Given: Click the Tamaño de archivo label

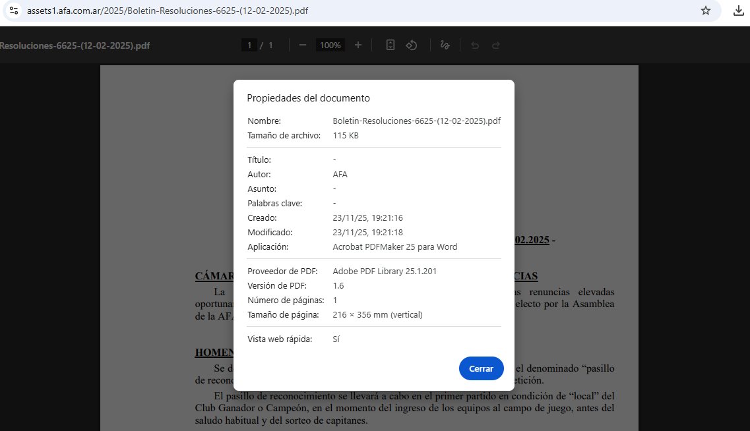Looking at the screenshot, I should coord(284,135).
